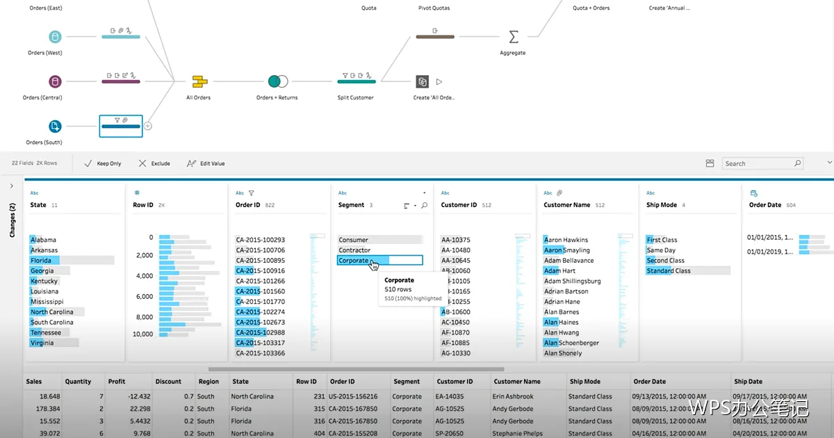Open the Ship Mode data type menu
The image size is (834, 438).
point(651,193)
